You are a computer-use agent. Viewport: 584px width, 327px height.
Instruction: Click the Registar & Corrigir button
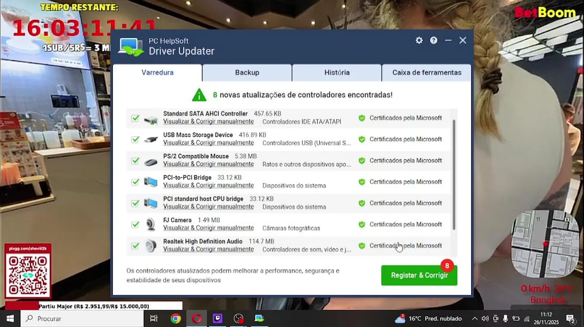419,275
